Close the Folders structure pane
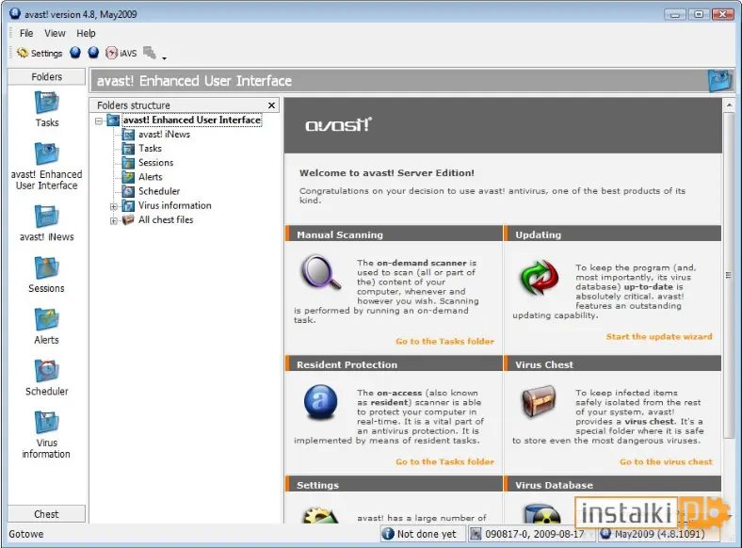This screenshot has width=742, height=548. (271, 105)
